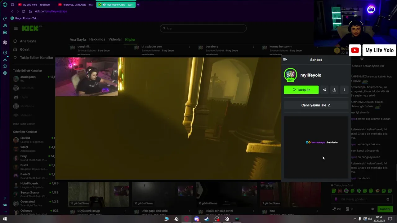Open the site lock security icon
Viewport: 397px width, 223px height.
[30, 11]
